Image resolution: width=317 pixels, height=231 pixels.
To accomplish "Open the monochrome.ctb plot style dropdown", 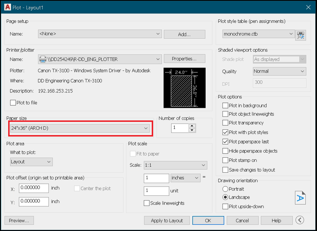I will pyautogui.click(x=258, y=34).
